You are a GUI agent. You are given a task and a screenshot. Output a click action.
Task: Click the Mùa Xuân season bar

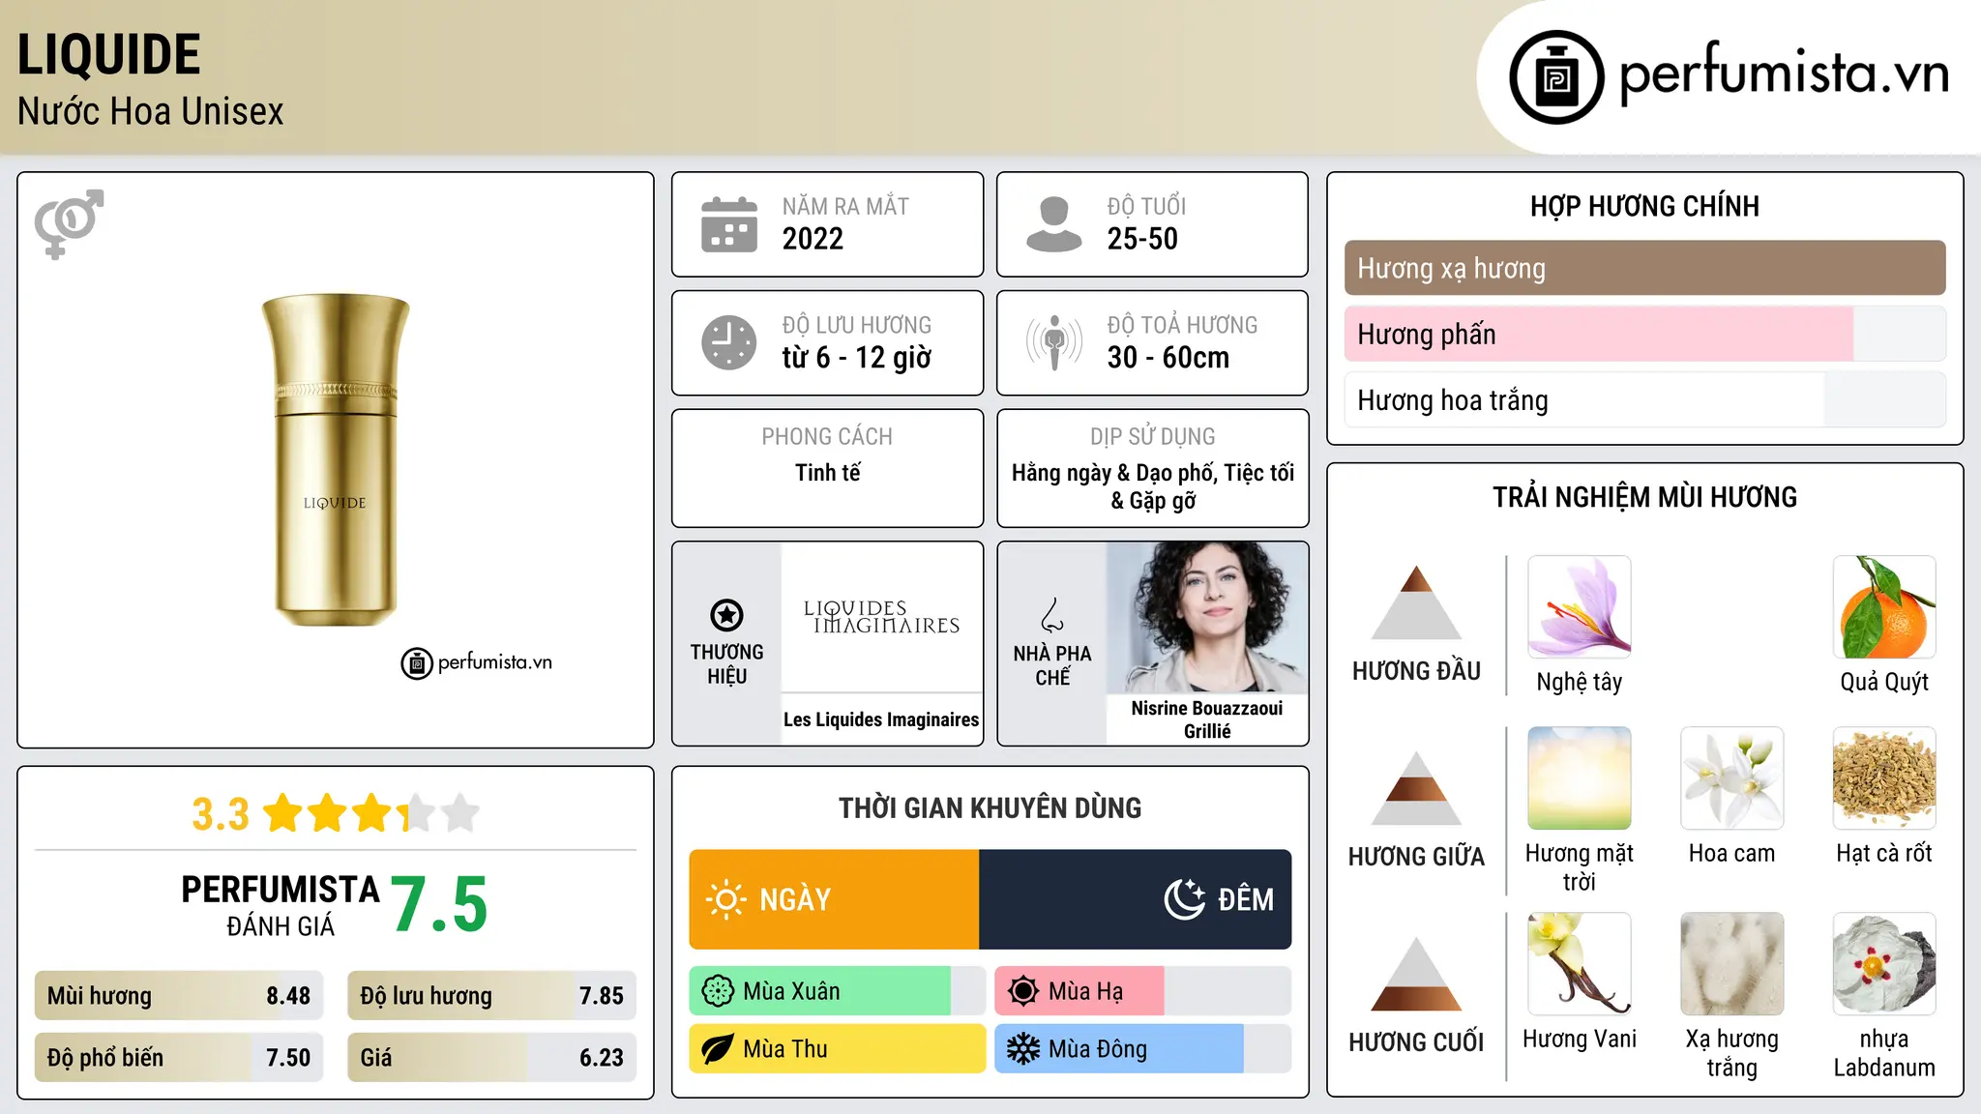click(x=838, y=991)
